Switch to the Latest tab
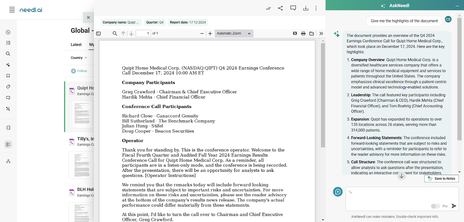Image resolution: width=464 pixels, height=222 pixels. click(x=76, y=45)
